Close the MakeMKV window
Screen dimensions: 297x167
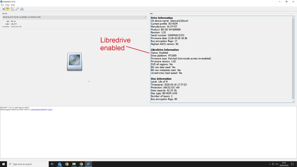click(293, 2)
